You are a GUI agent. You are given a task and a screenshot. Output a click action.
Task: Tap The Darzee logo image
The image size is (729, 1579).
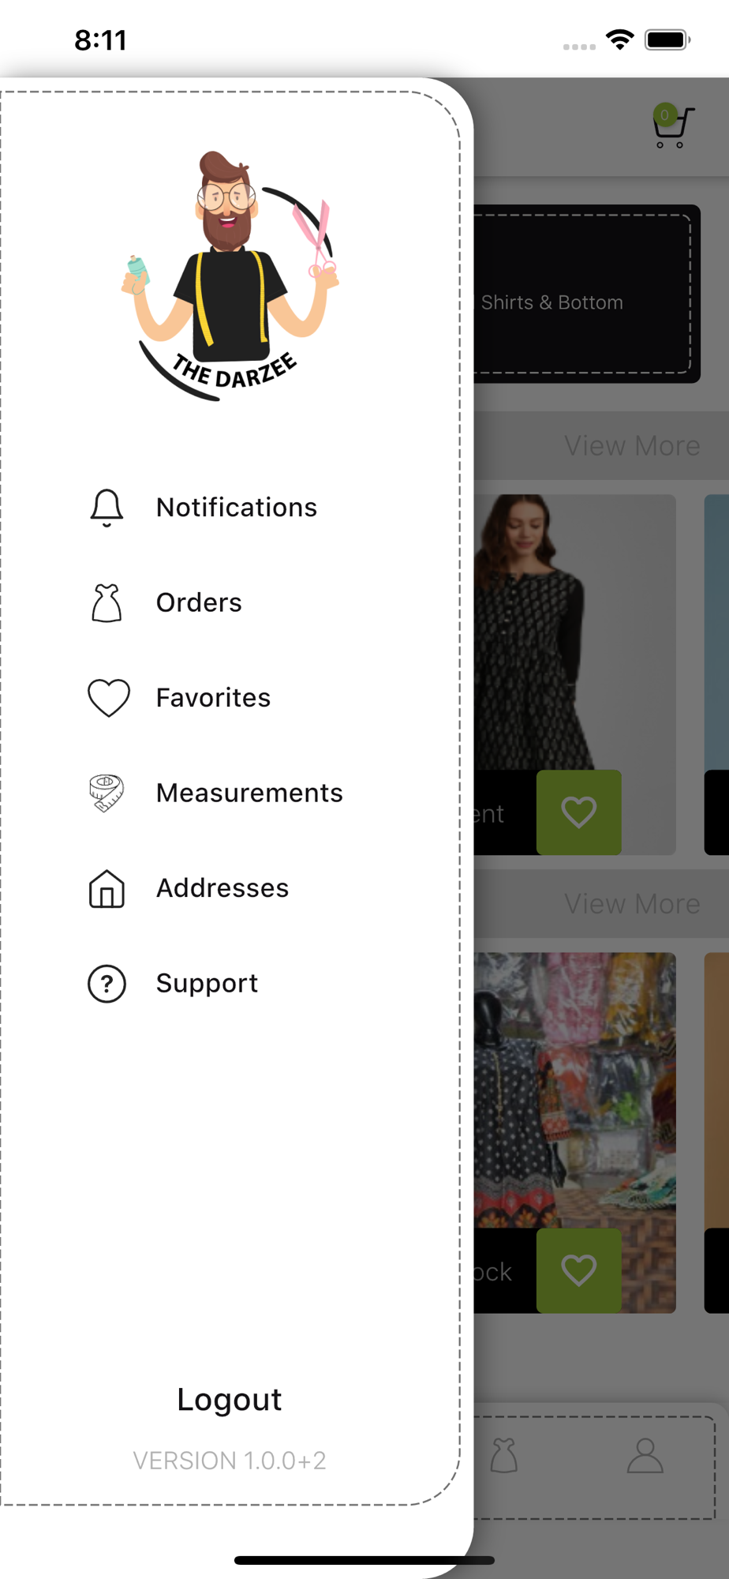tap(230, 276)
